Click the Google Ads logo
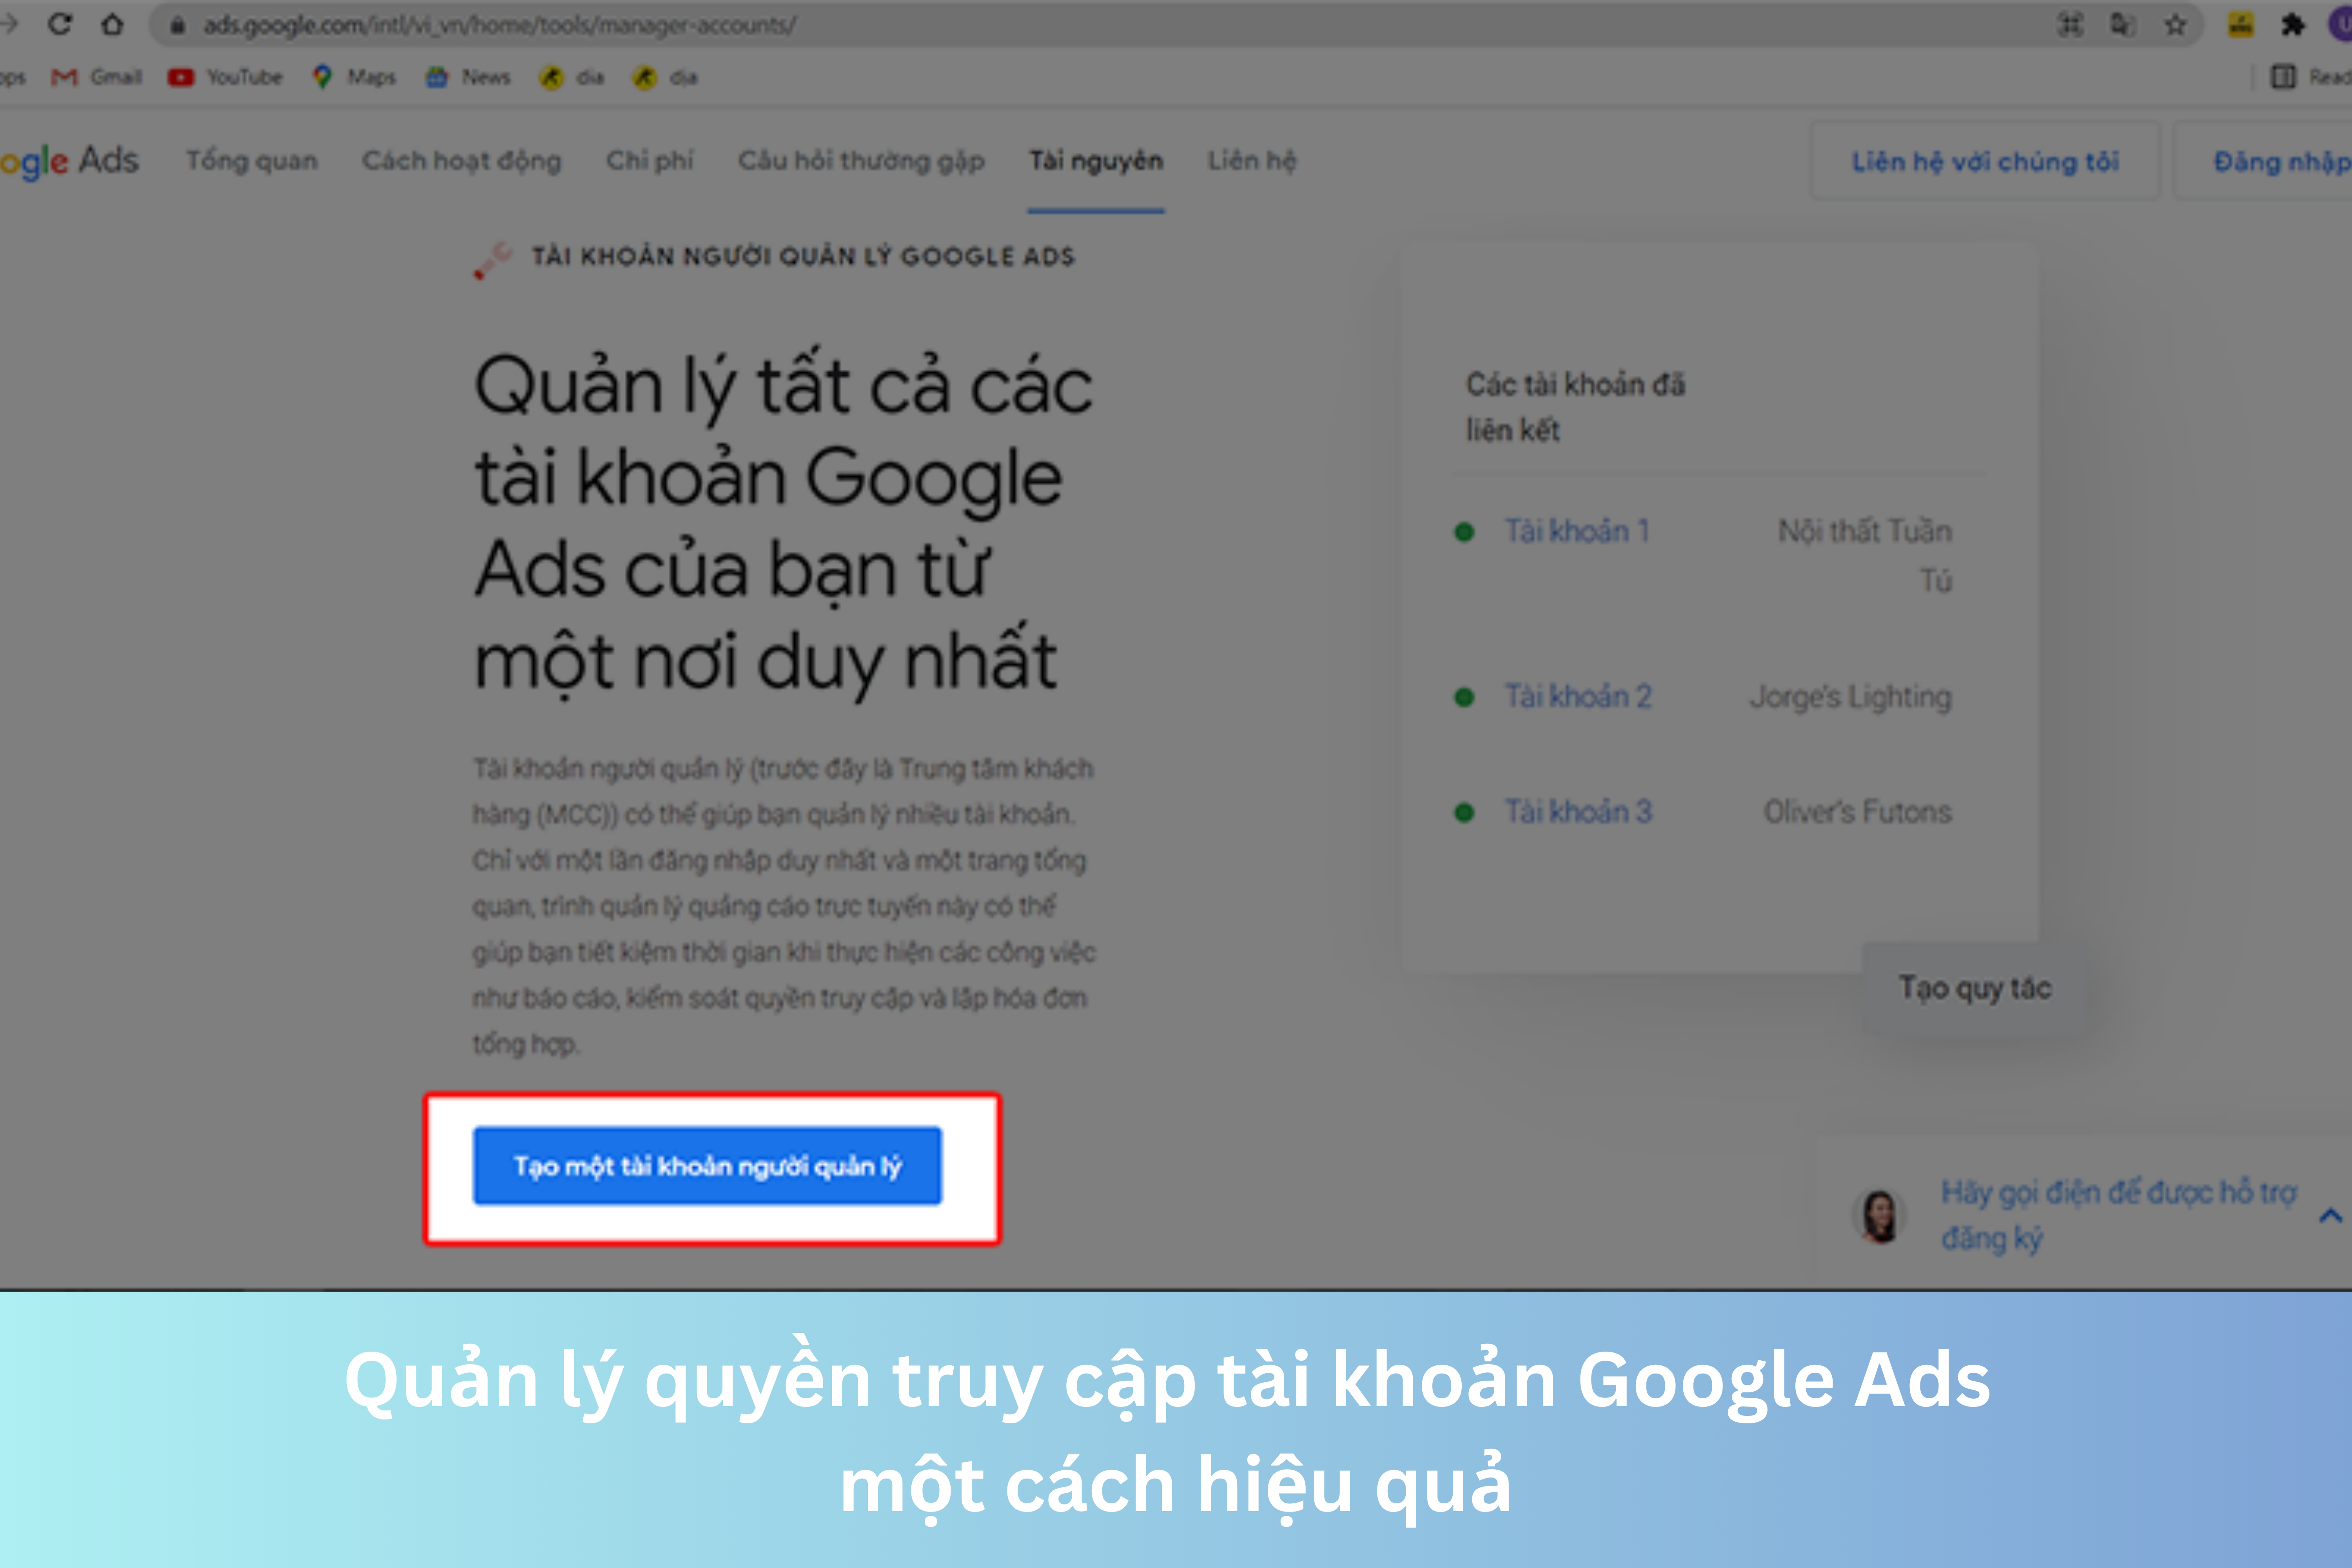 click(69, 161)
